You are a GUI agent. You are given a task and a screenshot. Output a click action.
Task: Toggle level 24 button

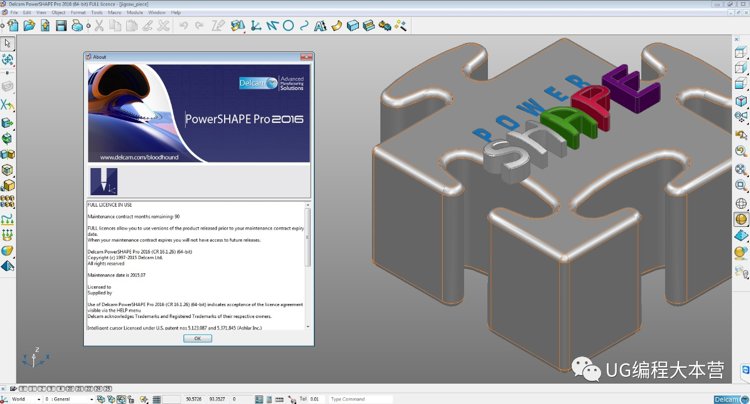[x=98, y=389]
